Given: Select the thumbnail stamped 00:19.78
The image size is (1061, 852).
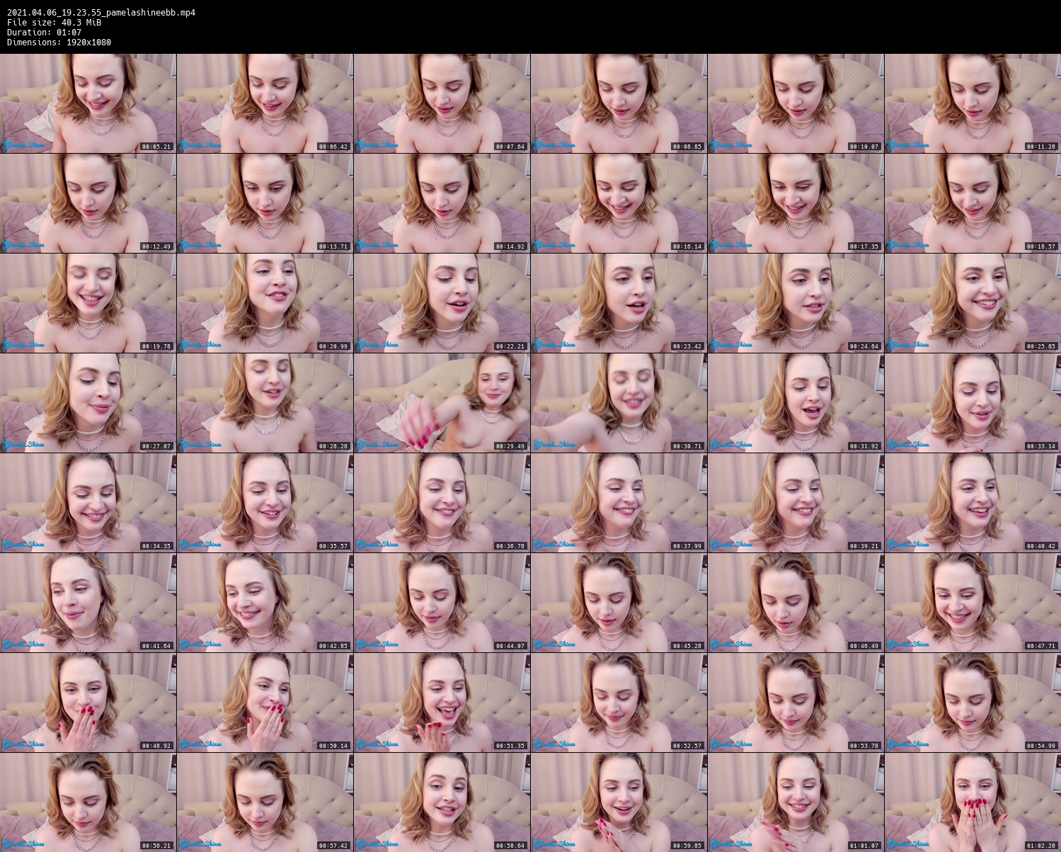Looking at the screenshot, I should (x=88, y=303).
